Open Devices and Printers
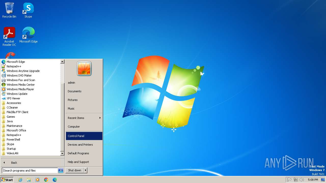 click(84, 145)
